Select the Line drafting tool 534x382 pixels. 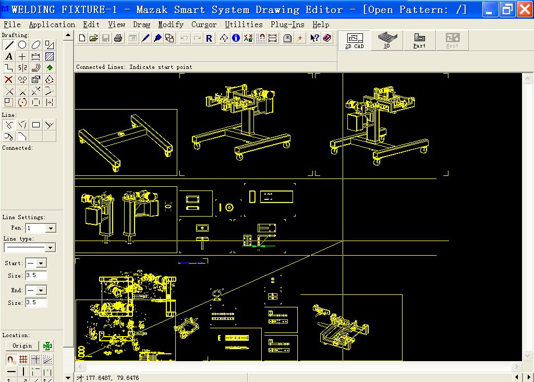coord(9,45)
